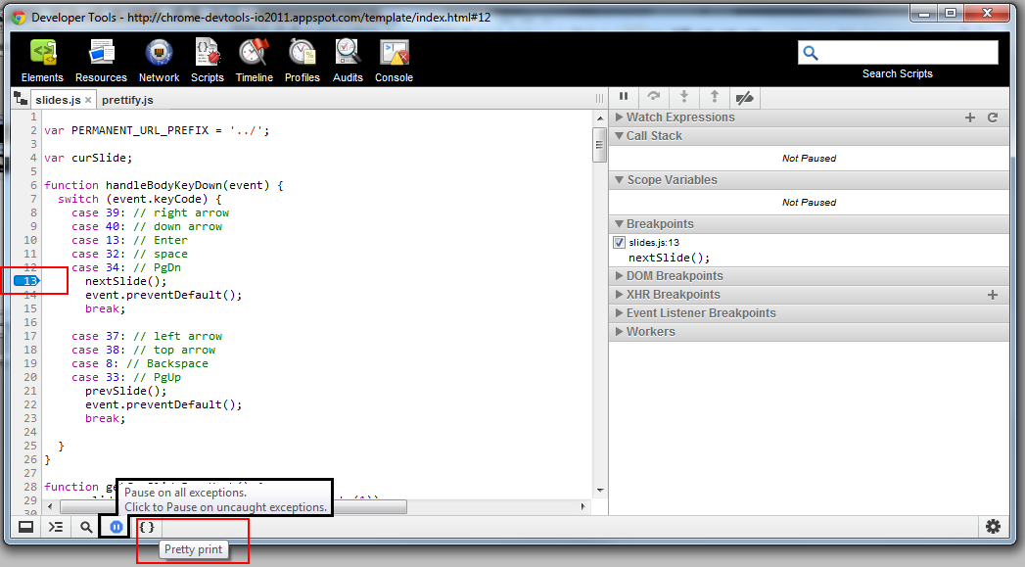Close the slides.js tab
1025x567 pixels.
tap(88, 100)
